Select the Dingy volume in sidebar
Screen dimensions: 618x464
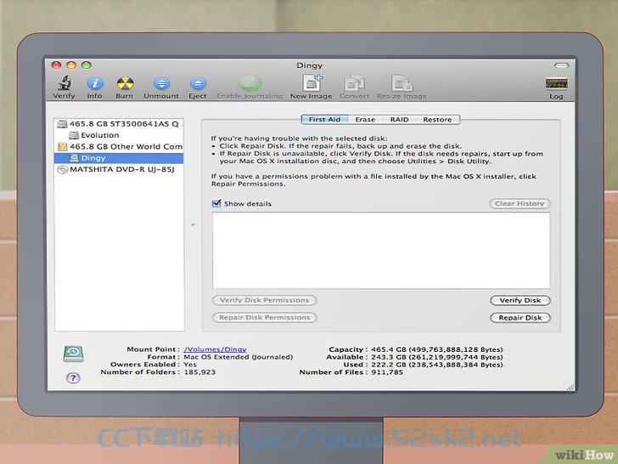pyautogui.click(x=120, y=158)
